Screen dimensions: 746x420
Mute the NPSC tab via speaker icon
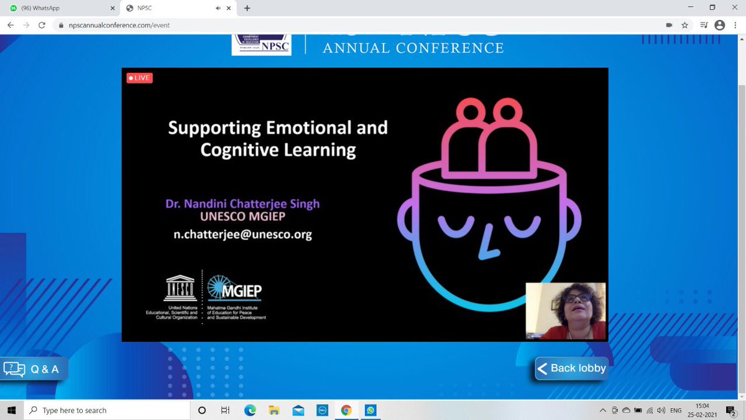coord(218,8)
